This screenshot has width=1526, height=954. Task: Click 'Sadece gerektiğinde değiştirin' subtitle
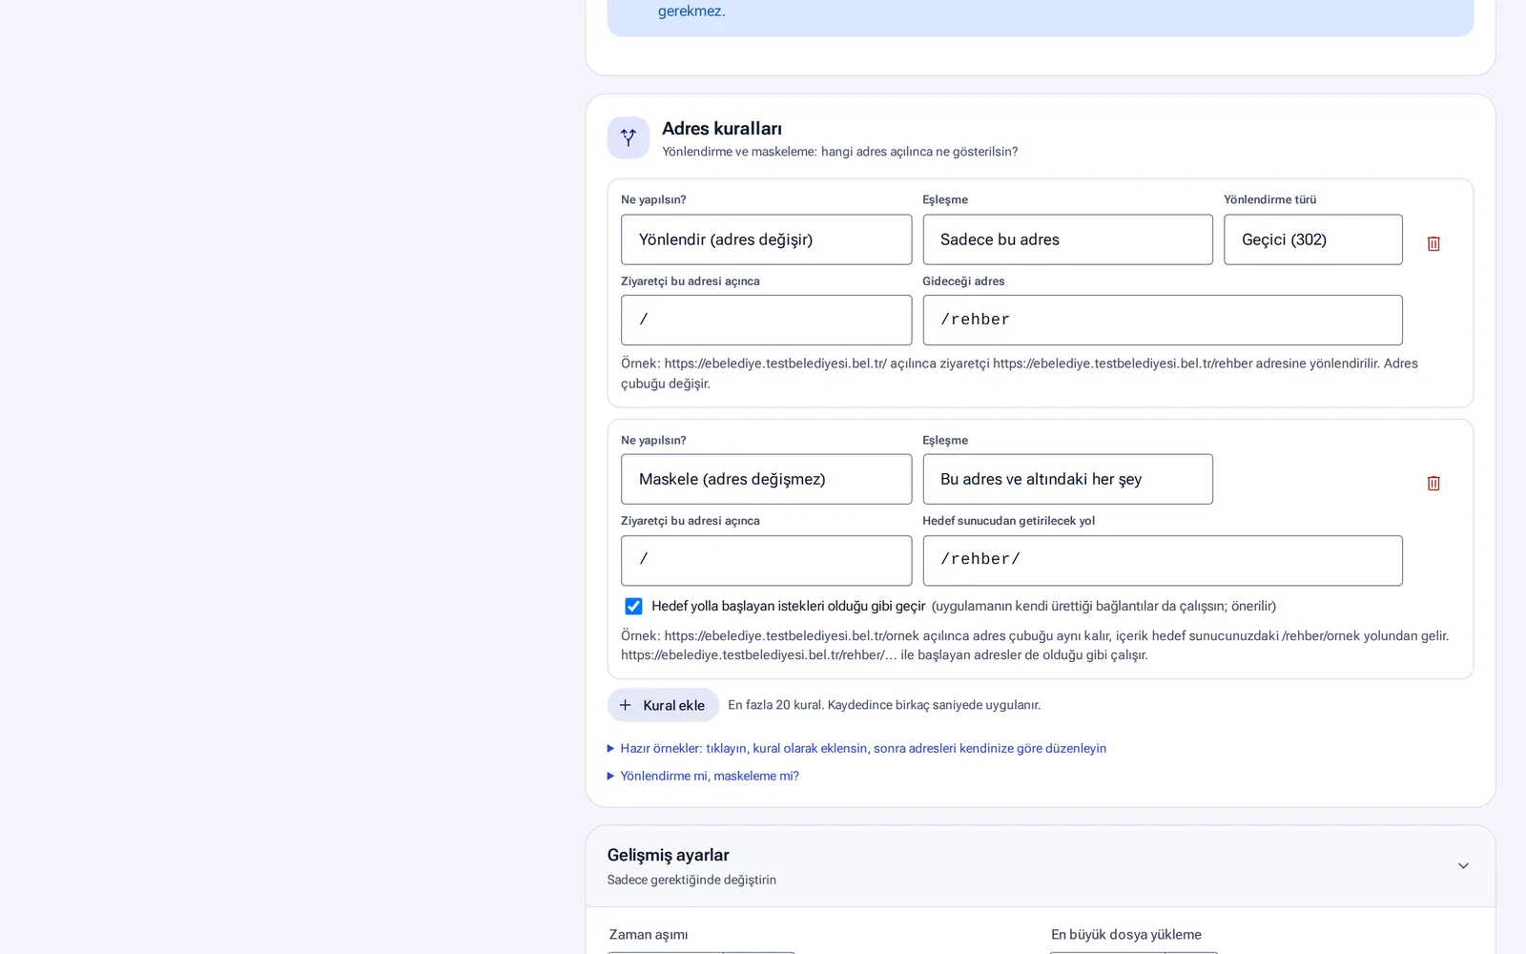691,880
